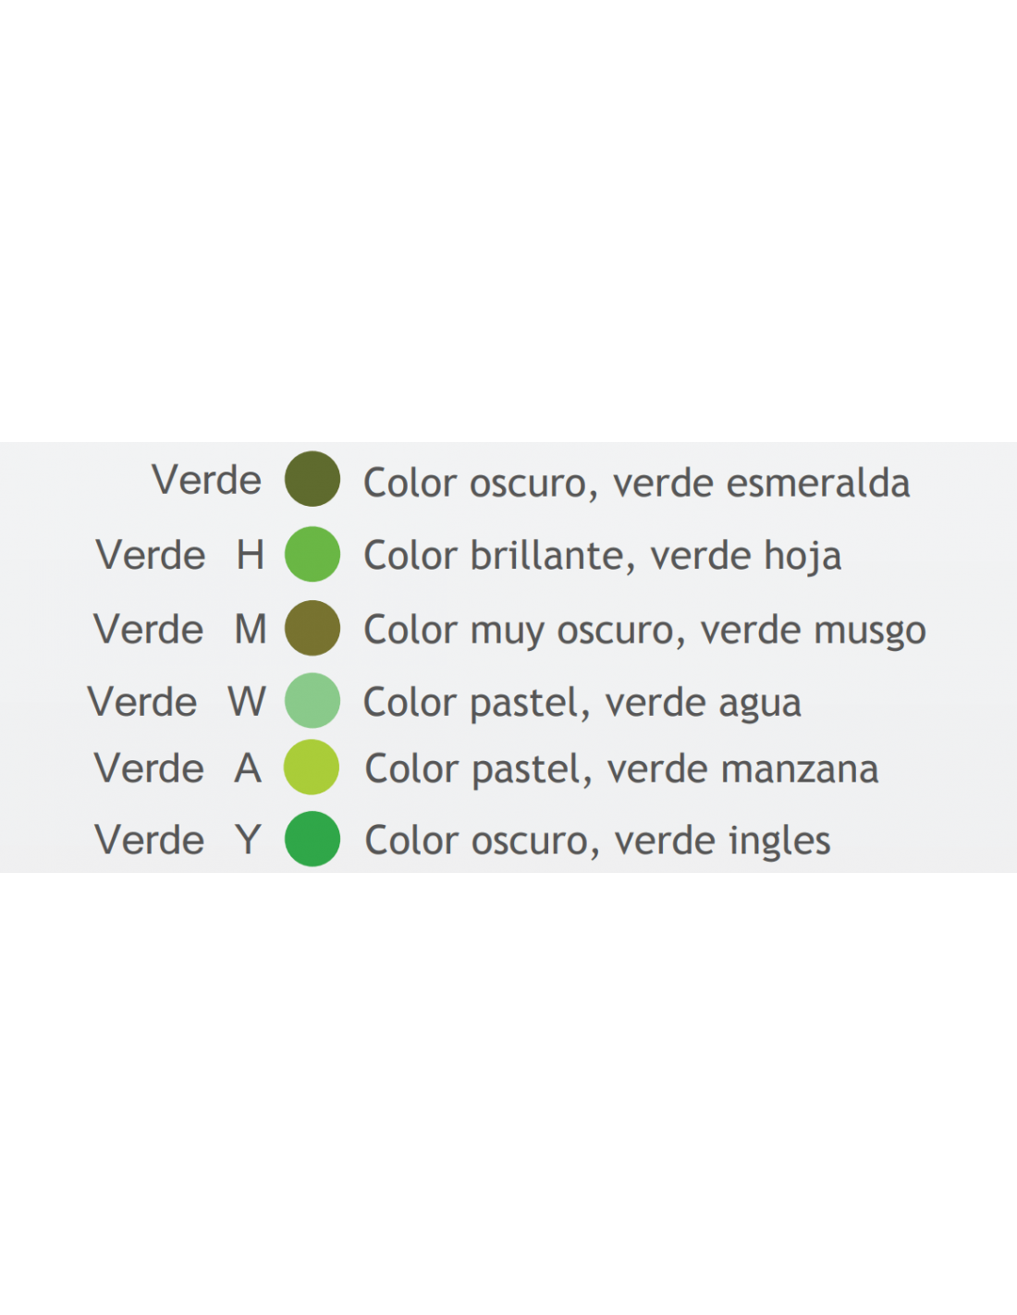The image size is (1017, 1315).
Task: Click 'Color brillante, verde hoja' description
Action: [x=603, y=556]
